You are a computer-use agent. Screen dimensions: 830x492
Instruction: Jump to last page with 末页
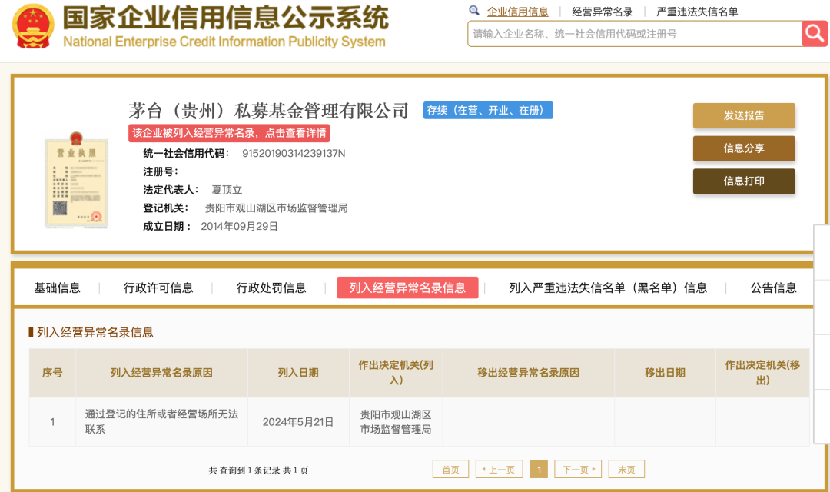pos(626,469)
